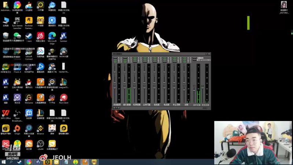Screen dimensions: 293x165
Task: Select the Steam desktop icon
Action: click(29, 37)
